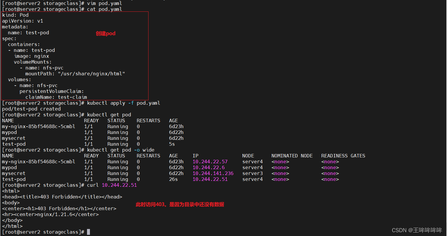Click the "containers:" key
Screen dimensions: 447x236
click(24, 44)
